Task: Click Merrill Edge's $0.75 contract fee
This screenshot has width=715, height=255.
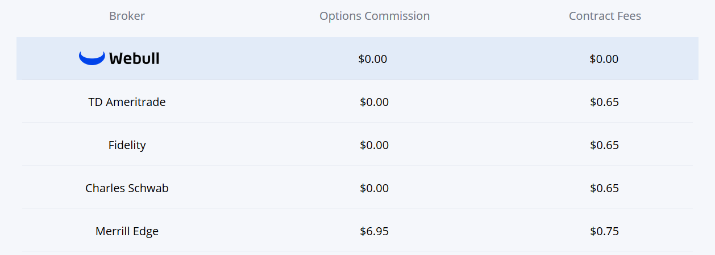Action: (605, 231)
